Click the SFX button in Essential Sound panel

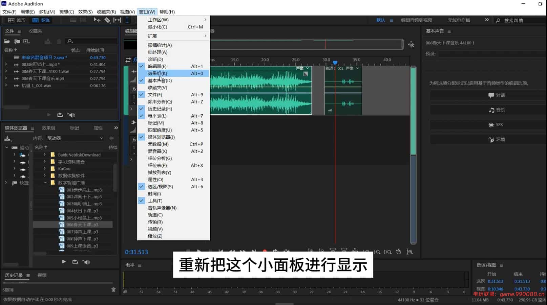pos(488,124)
